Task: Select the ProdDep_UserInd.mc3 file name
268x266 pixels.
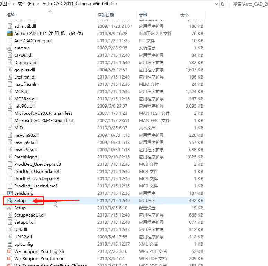Action: click(37, 172)
